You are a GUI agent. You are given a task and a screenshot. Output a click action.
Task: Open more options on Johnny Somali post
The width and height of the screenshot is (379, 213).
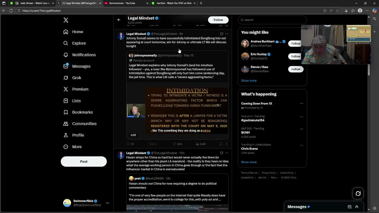coord(227,34)
